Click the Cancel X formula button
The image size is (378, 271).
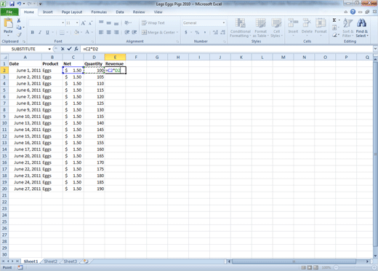coord(63,49)
